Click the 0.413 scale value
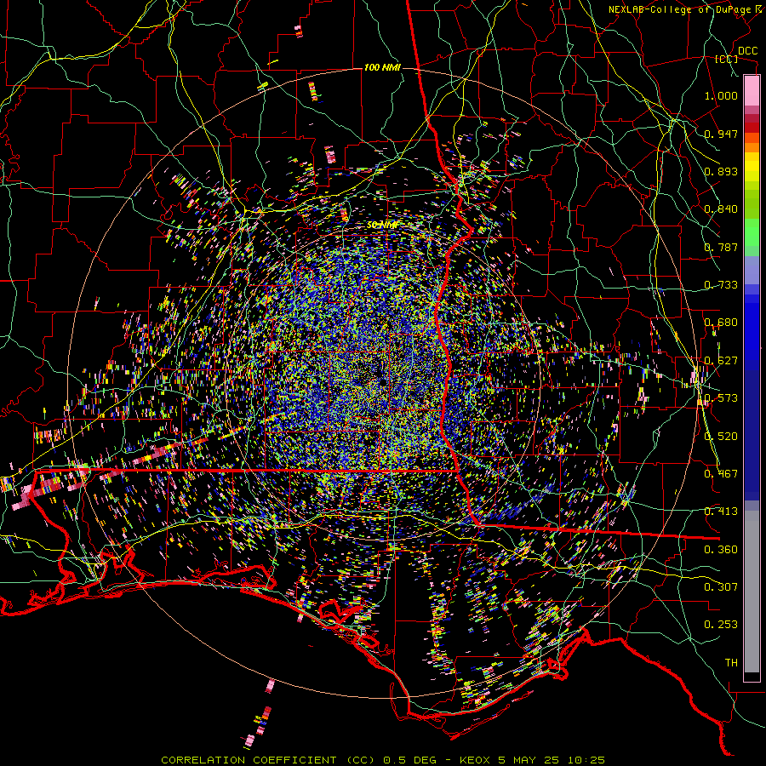 (721, 512)
